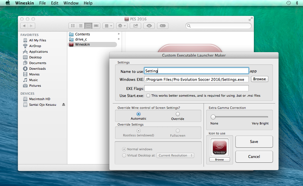Eject the Santai Ojo Kesusu disk

tap(64, 105)
